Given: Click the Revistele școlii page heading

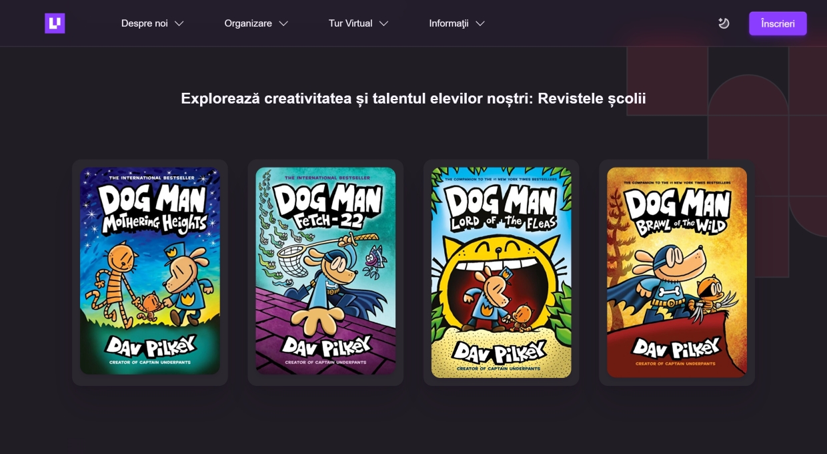Looking at the screenshot, I should tap(414, 99).
